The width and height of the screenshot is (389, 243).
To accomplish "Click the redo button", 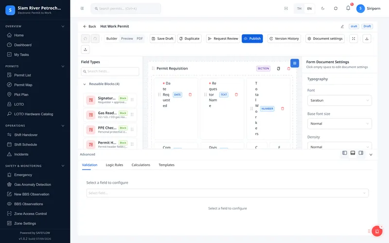I will point(95,39).
